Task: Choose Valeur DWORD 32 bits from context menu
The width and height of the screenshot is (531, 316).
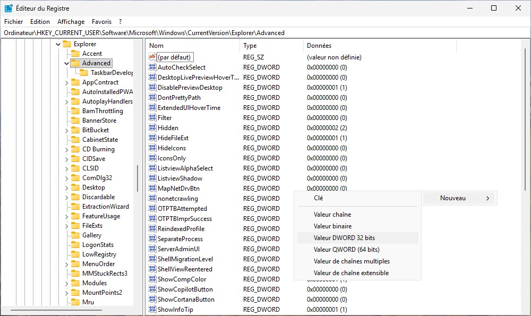Action: point(344,238)
